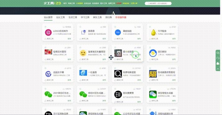Image resolution: width=222 pixels, height=115 pixels.
Task: Click the customer service headset icon
Action: click(218, 58)
